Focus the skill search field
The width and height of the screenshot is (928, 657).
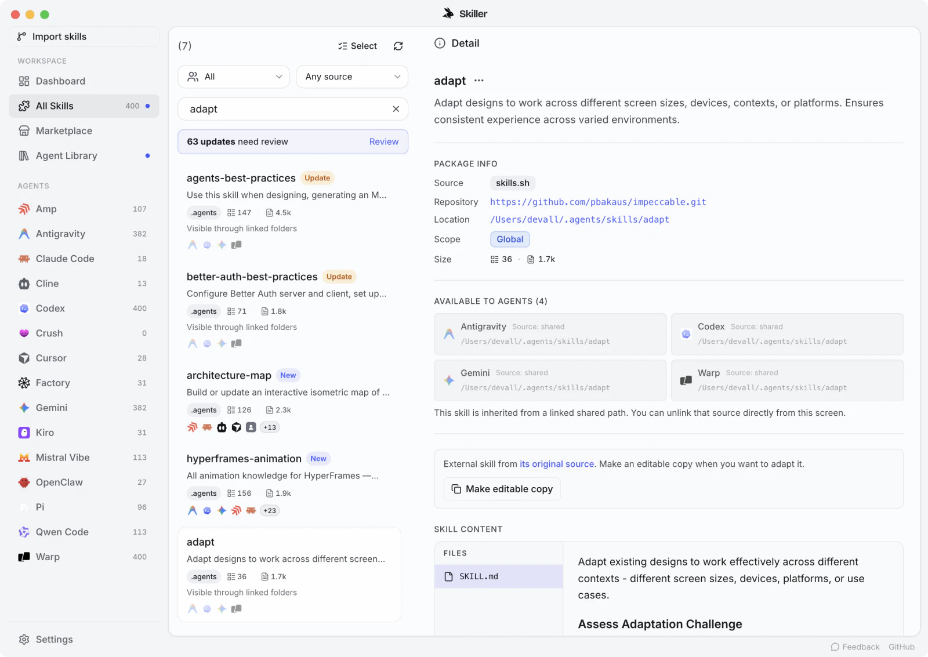(293, 109)
